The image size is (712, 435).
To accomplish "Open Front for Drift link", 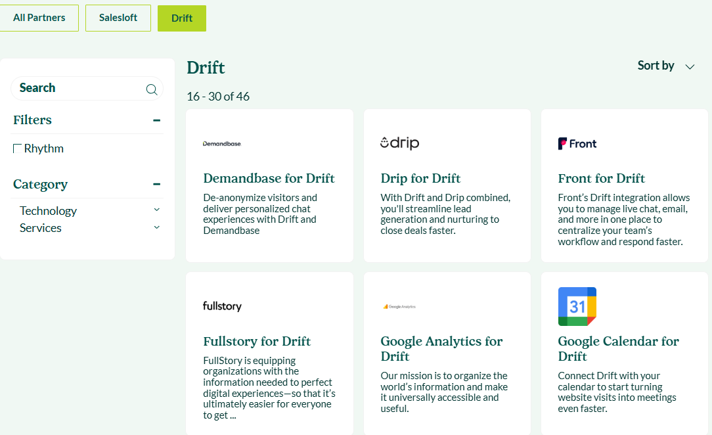I will pos(601,178).
